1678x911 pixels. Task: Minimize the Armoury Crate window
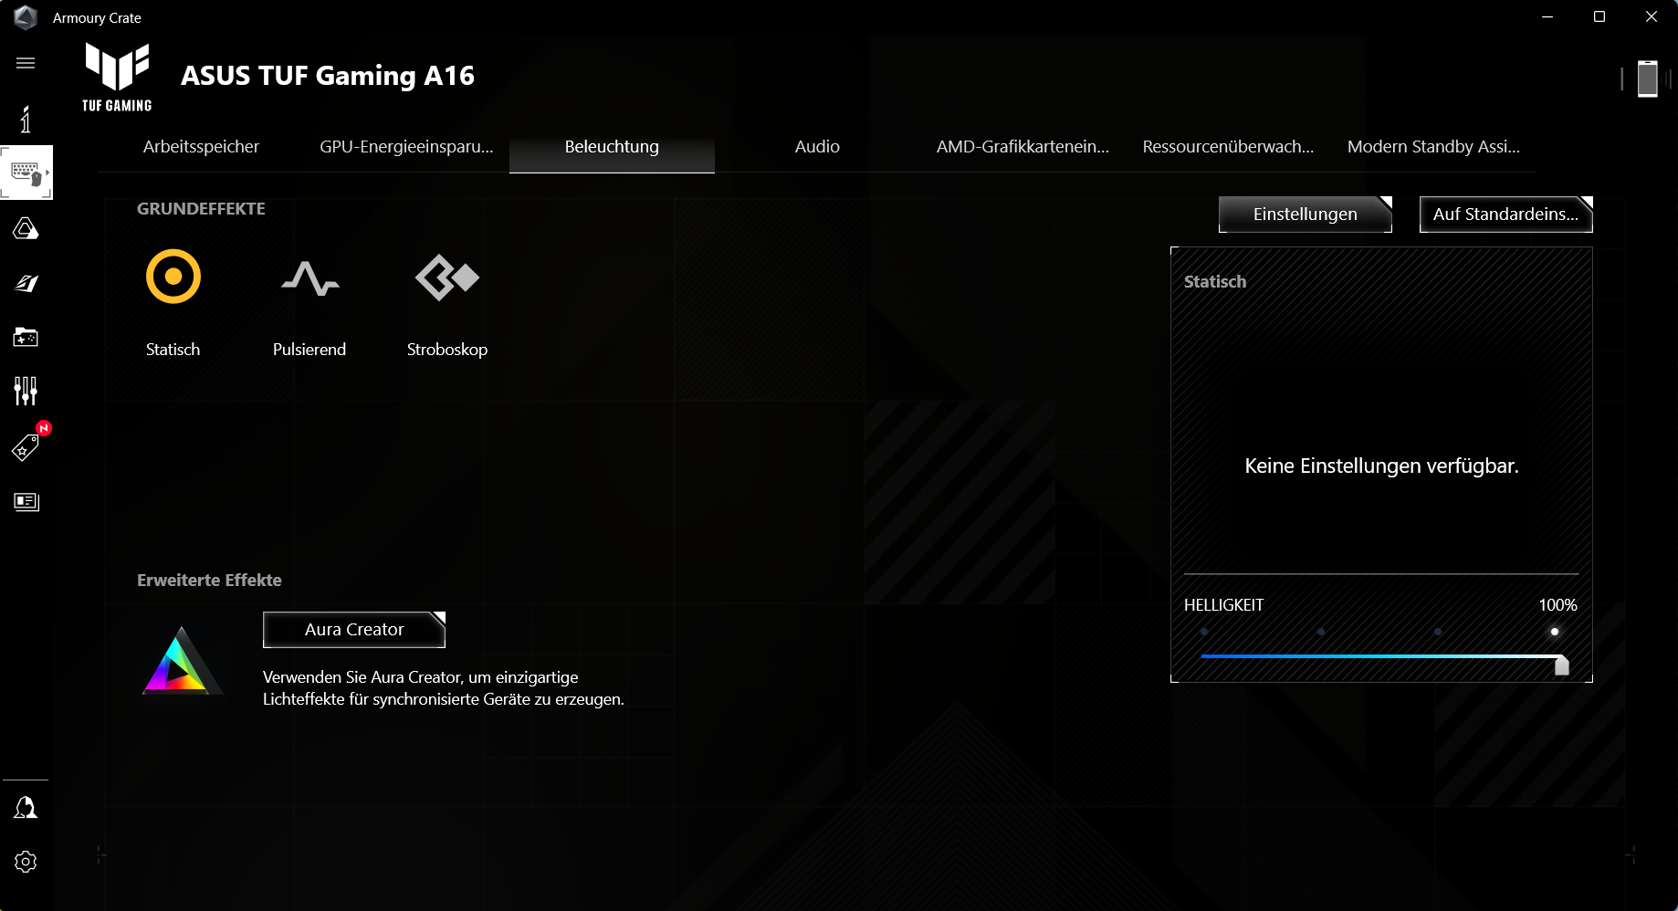click(x=1547, y=17)
